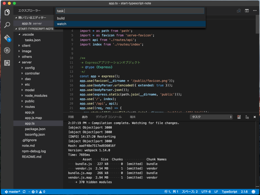Screen dimensions: 260x195
Task: Click the split editor icon
Action: [x=247, y=11]
